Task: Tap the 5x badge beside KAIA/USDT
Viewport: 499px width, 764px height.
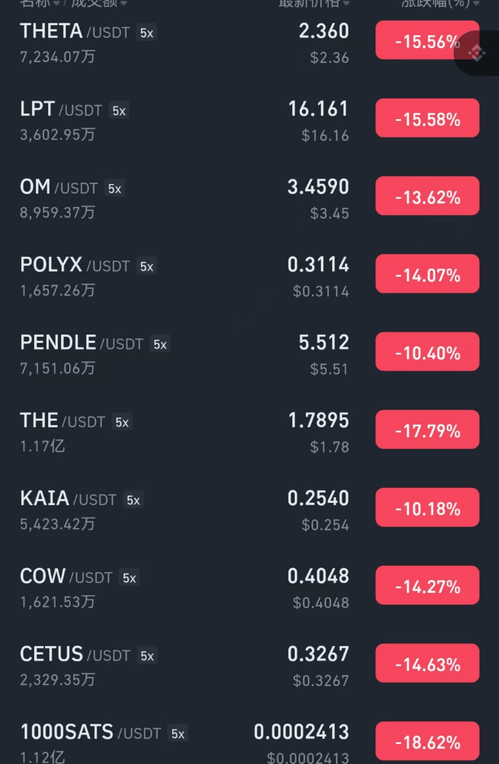Action: pyautogui.click(x=133, y=500)
